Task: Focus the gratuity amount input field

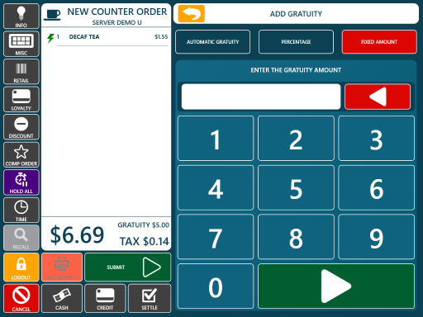Action: tap(261, 97)
